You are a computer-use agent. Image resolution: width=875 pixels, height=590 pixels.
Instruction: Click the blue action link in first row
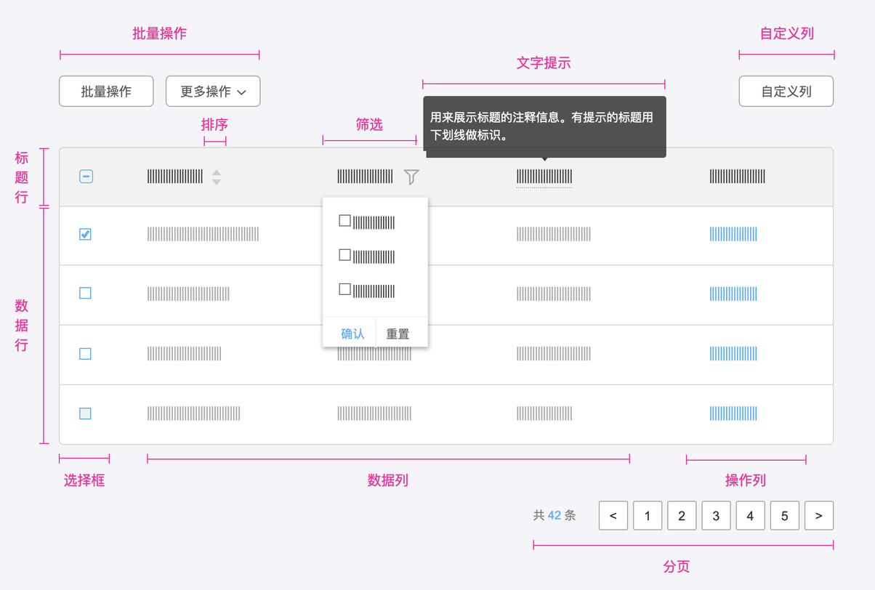tap(733, 234)
